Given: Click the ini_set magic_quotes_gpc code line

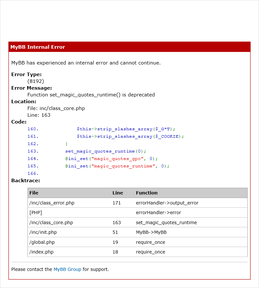Looking at the screenshot, I should pyautogui.click(x=111, y=159).
